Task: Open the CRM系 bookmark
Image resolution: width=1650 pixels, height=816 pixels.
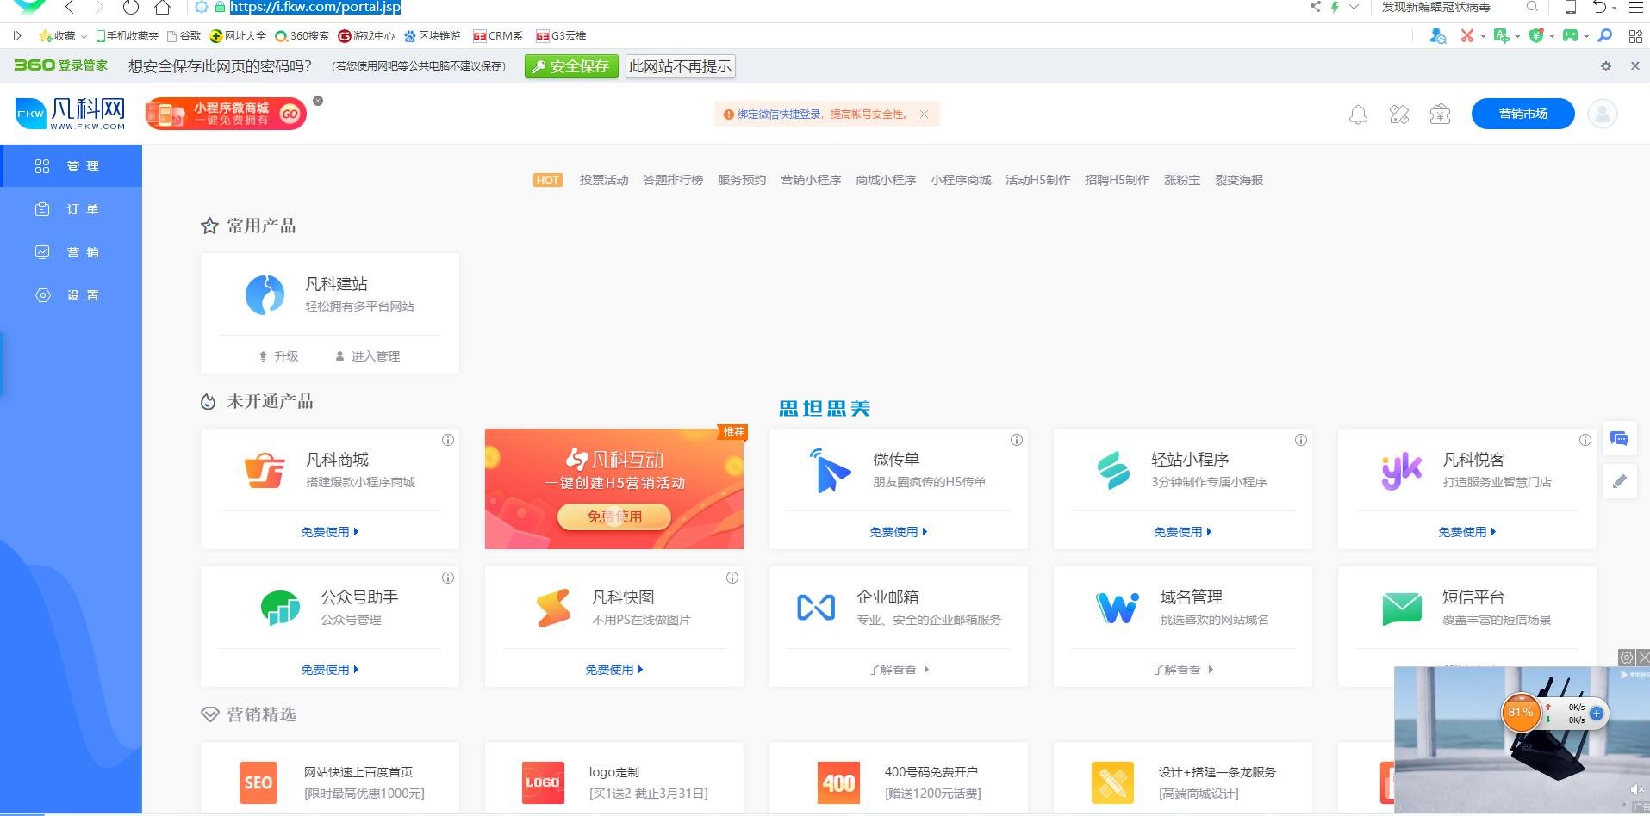Action: tap(498, 36)
